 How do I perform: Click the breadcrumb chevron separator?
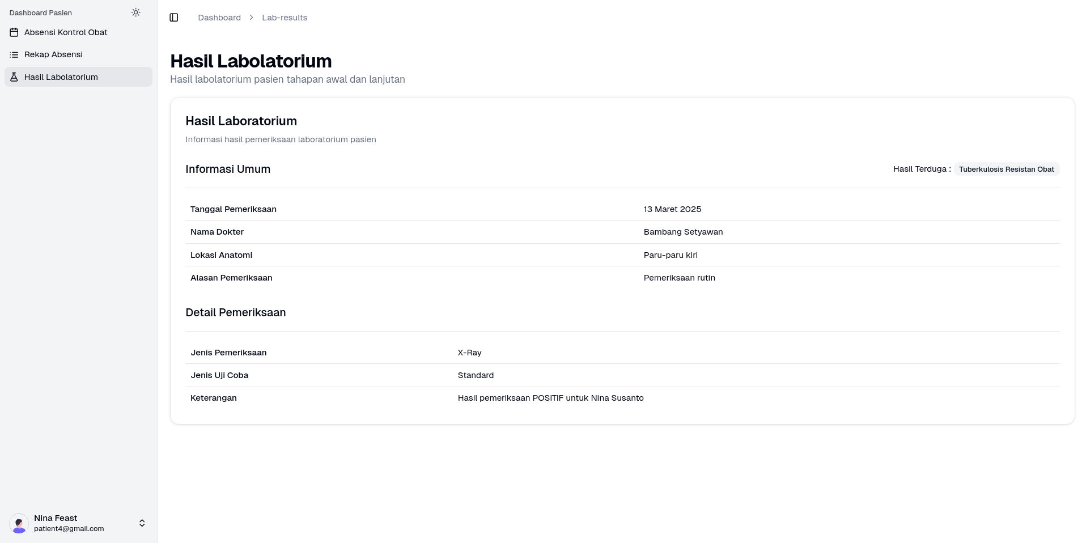tap(251, 18)
